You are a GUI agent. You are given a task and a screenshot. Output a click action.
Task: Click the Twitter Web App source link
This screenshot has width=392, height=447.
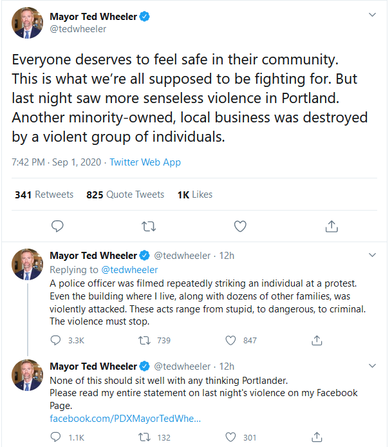(145, 162)
